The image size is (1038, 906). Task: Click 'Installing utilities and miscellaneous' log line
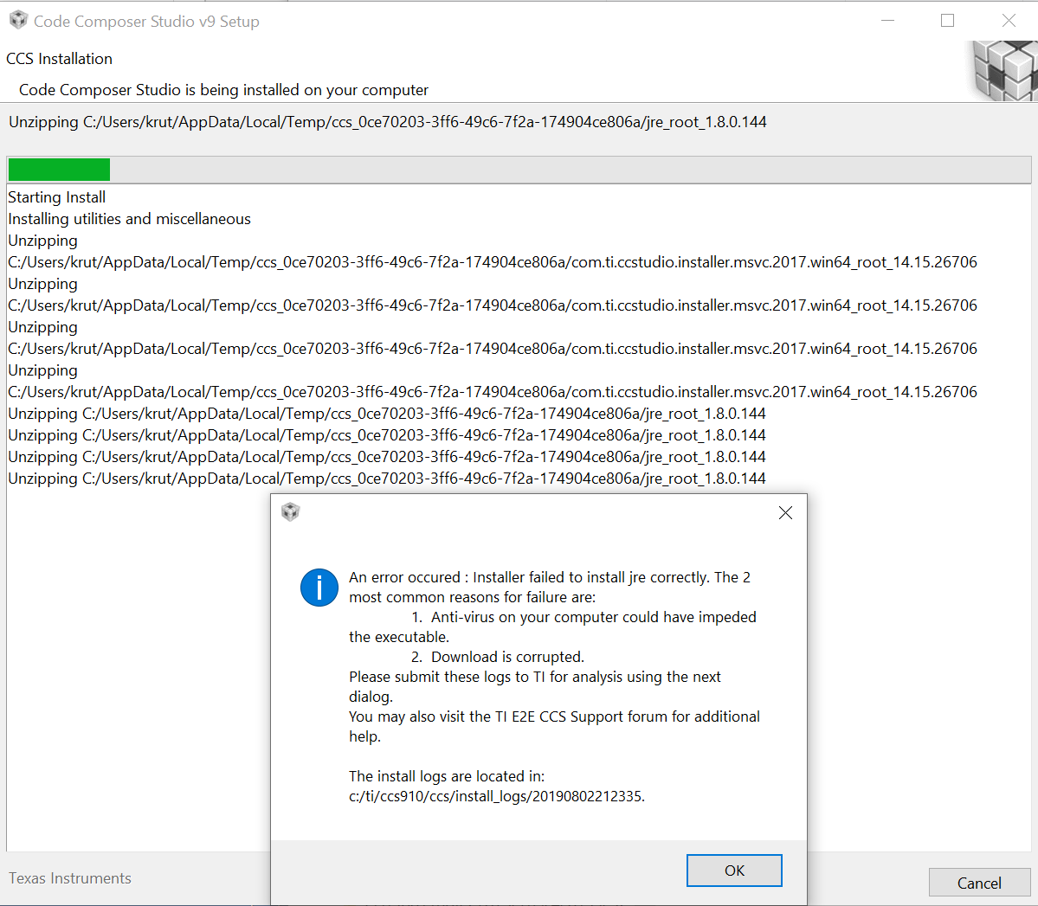pyautogui.click(x=129, y=219)
